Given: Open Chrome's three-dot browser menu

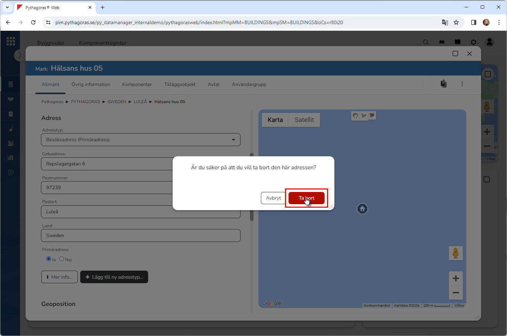Looking at the screenshot, I should 499,22.
